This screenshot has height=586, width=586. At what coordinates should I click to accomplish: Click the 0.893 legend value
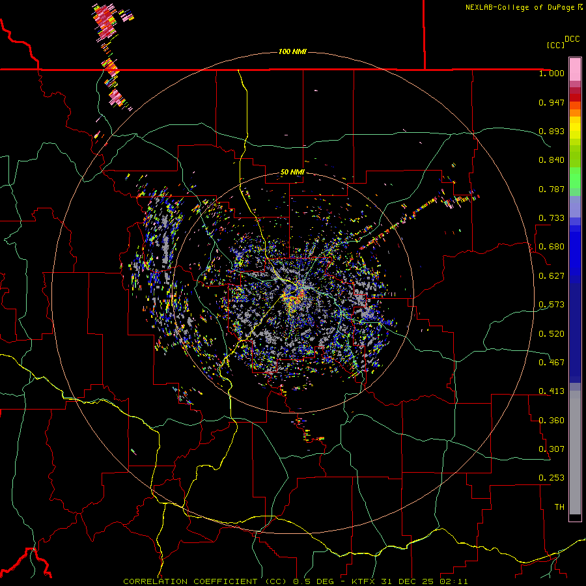[551, 131]
